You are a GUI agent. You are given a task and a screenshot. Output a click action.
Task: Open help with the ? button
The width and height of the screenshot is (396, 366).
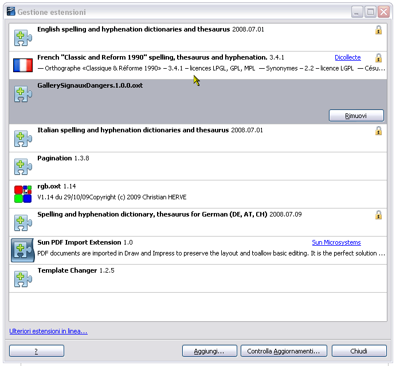37,351
